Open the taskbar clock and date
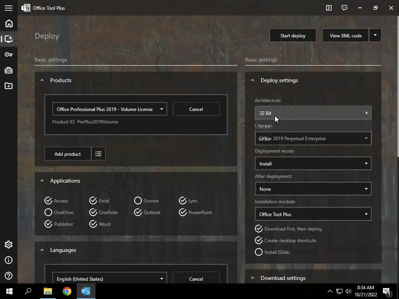399x299 pixels. tap(365, 291)
